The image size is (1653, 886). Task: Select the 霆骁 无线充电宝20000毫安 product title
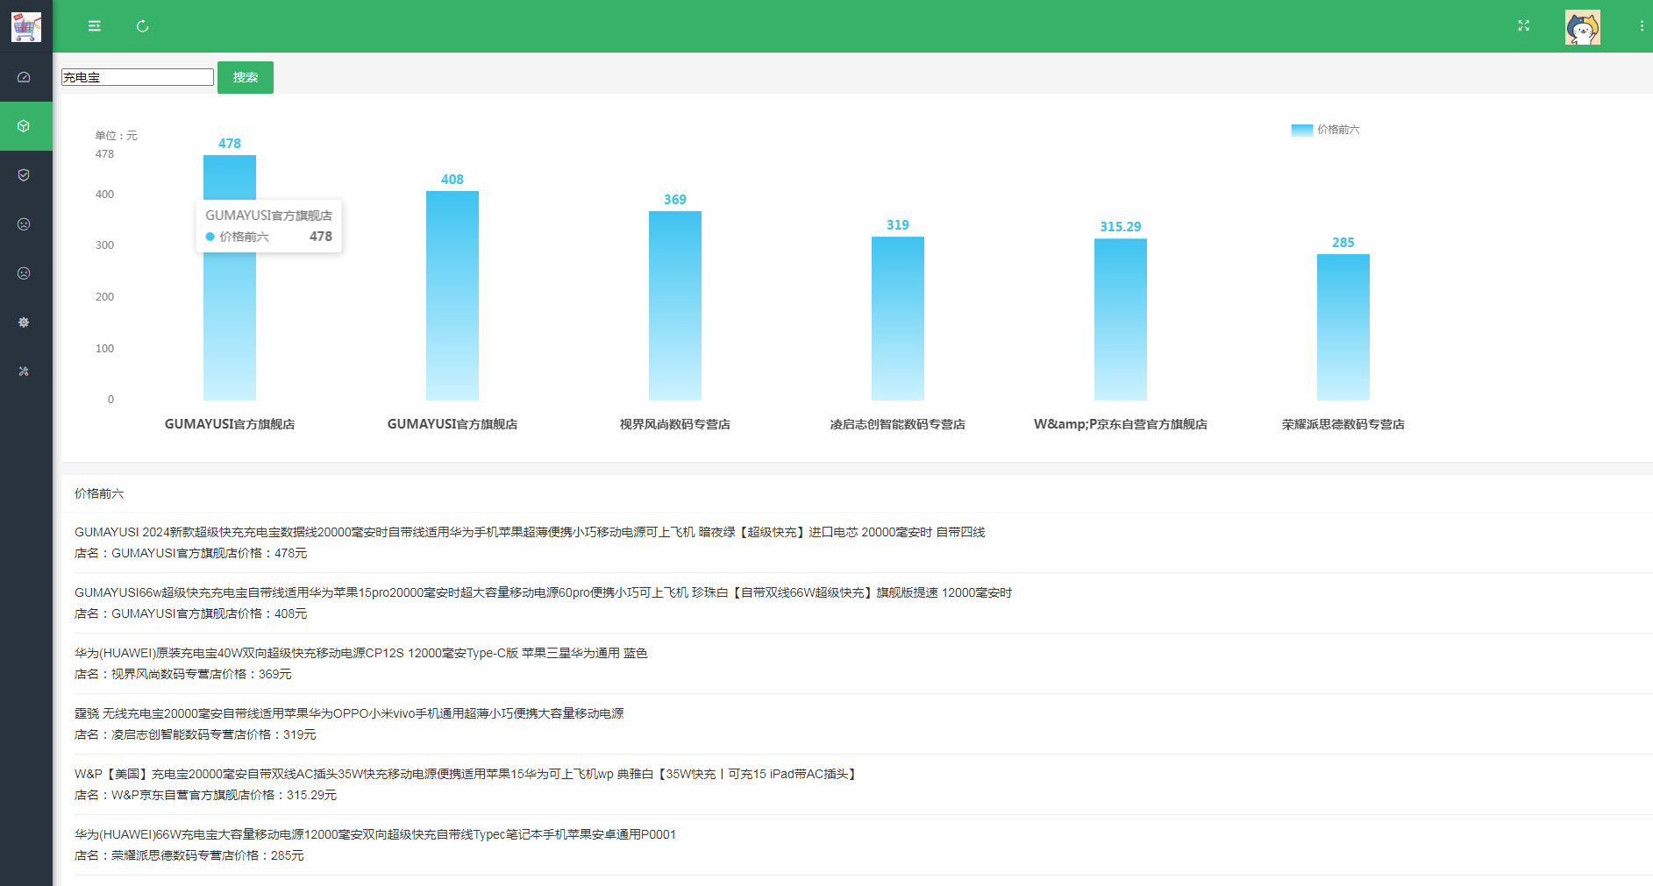349,713
